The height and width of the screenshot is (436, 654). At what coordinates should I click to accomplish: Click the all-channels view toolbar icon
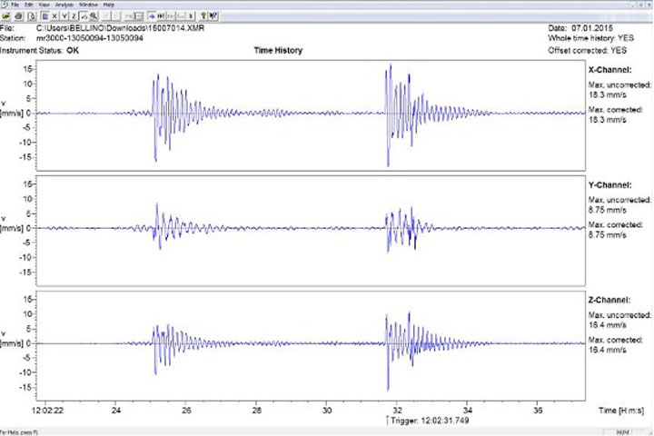[45, 15]
